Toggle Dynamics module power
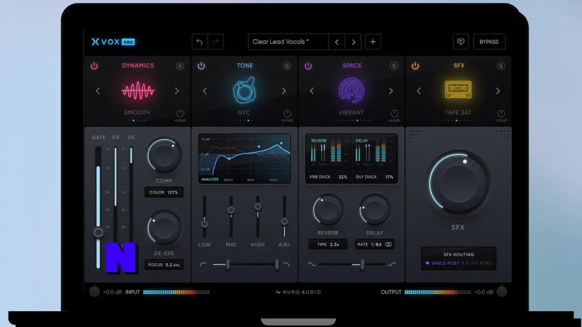Screen dimensions: 582x327 pos(94,66)
